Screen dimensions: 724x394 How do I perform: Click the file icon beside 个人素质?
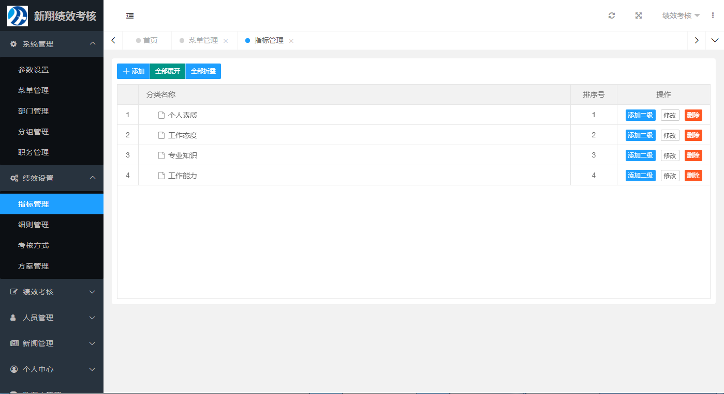tap(161, 115)
